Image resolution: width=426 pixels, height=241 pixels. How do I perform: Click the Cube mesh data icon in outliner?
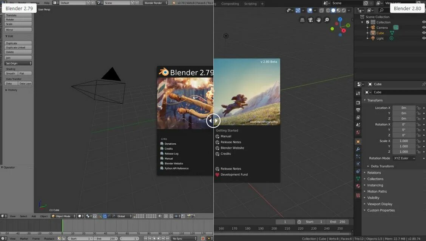pos(392,33)
